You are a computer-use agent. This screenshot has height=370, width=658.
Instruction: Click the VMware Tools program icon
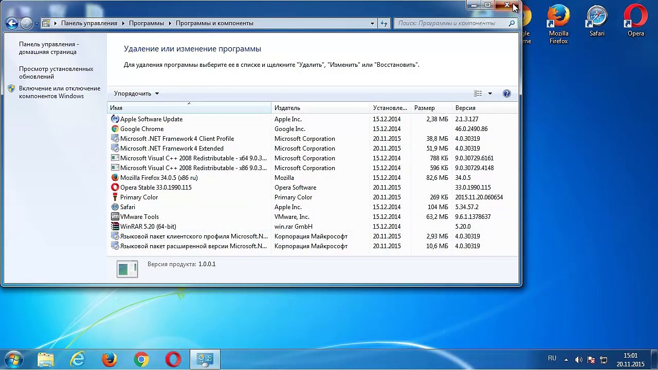[115, 217]
